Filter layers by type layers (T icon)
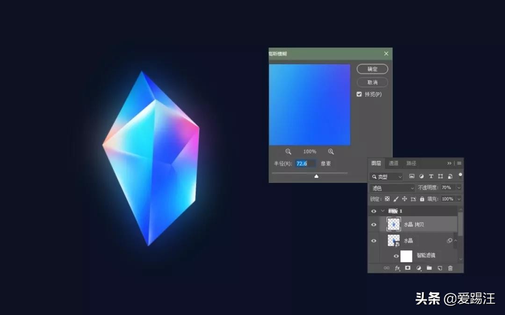Screen dimensions: 505x315 (x=431, y=176)
